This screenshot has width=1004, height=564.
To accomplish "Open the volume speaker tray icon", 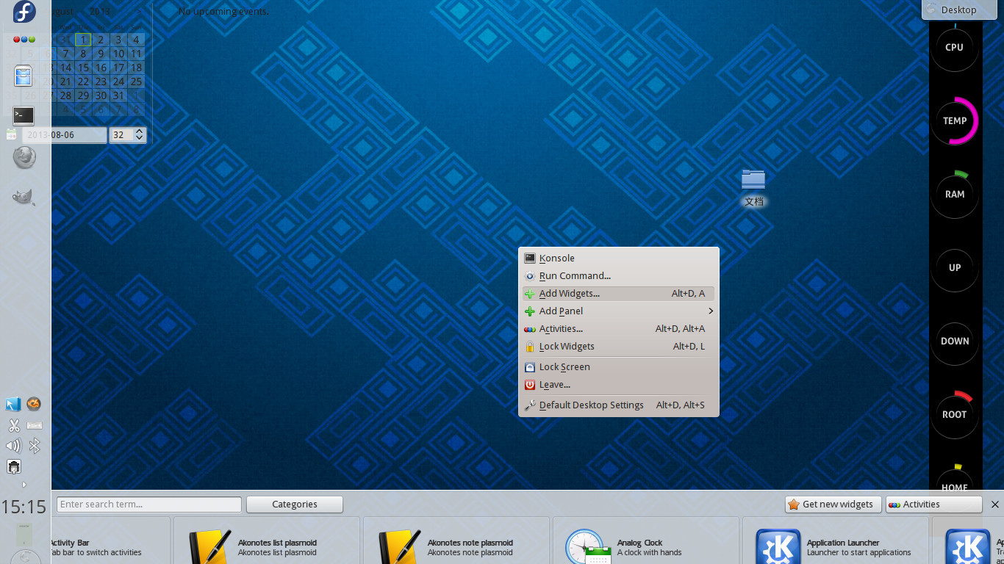I will pos(13,446).
